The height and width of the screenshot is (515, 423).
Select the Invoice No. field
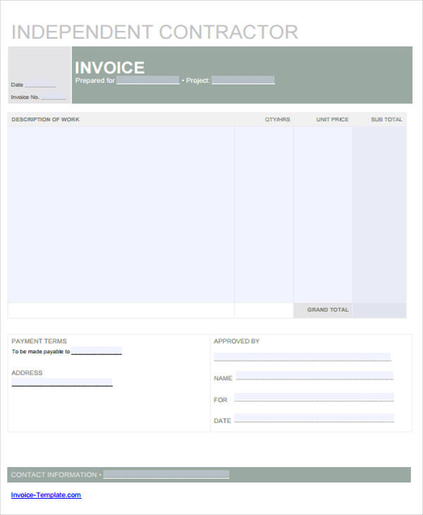pyautogui.click(x=54, y=97)
